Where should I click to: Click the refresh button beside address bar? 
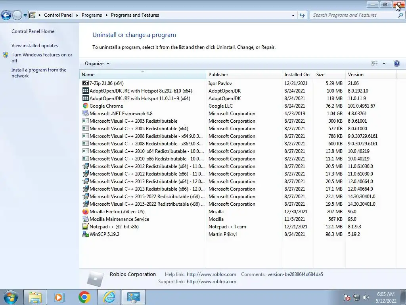click(302, 15)
